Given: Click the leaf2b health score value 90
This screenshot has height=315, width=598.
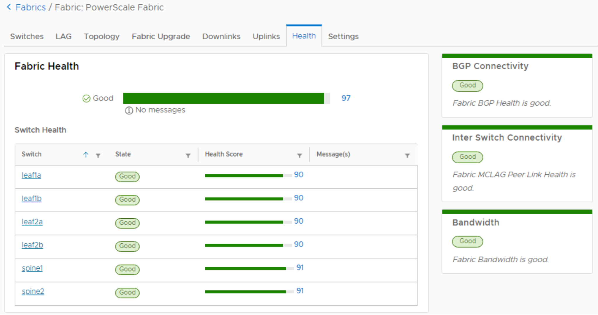Looking at the screenshot, I should (299, 244).
